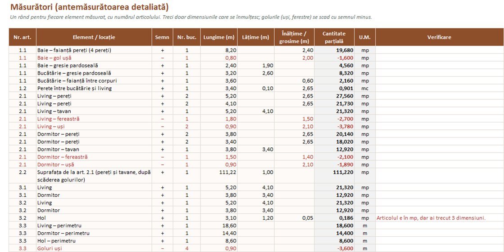Select partial quantity '18,600'
This screenshot has width=504, height=252.
click(334, 225)
